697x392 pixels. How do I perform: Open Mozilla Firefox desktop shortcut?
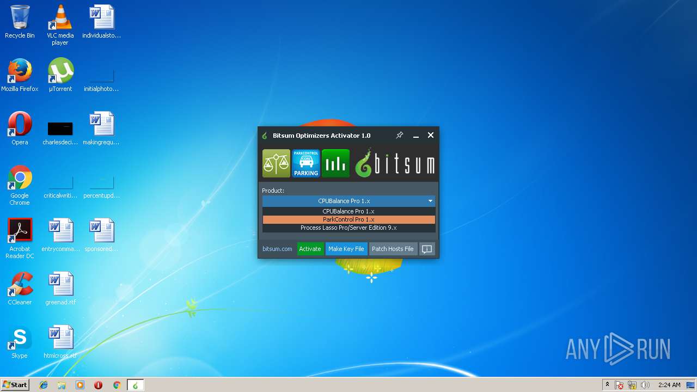20,75
